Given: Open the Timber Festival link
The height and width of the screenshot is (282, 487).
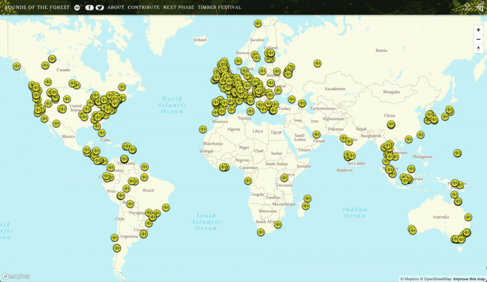Looking at the screenshot, I should coord(219,7).
